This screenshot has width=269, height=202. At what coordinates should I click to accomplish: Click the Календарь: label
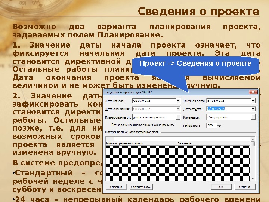click(x=192, y=117)
